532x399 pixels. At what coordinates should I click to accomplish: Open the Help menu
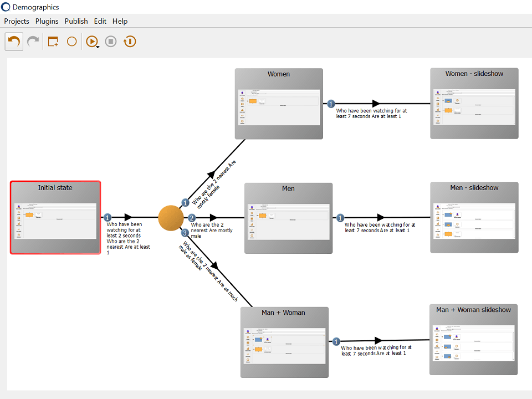tap(120, 21)
